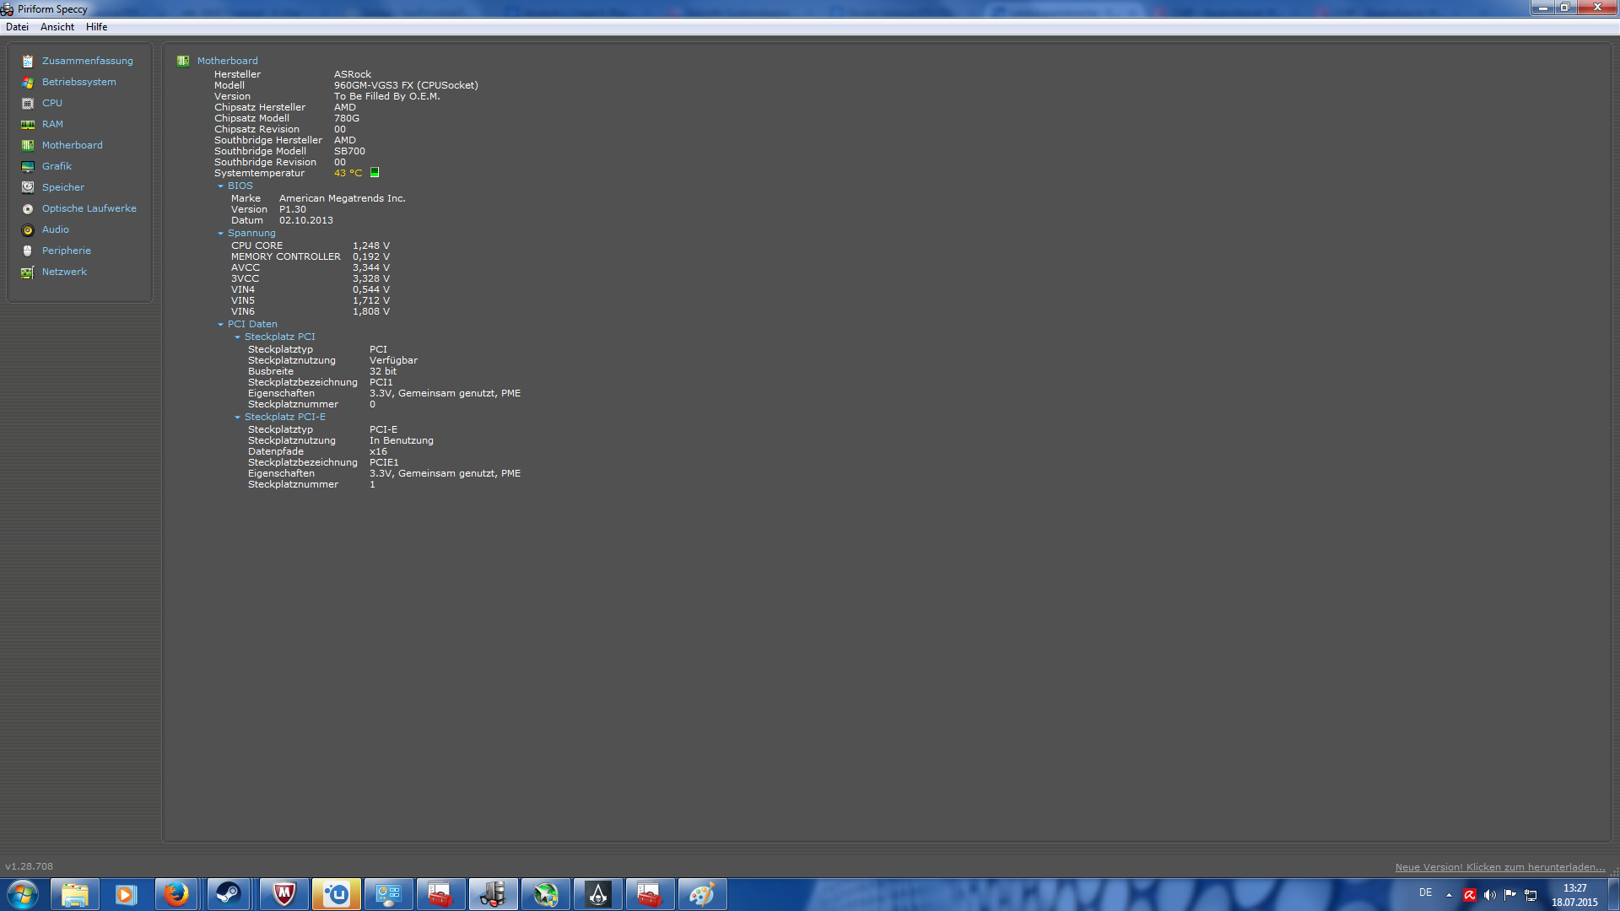
Task: Select the Speicher hard drive icon
Action: point(28,187)
